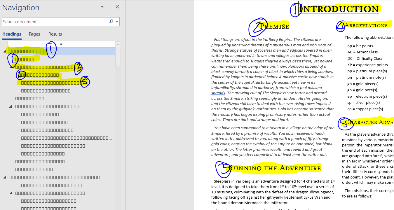Click the line "XP = experience points"
394x210 pixels.
click(x=367, y=65)
